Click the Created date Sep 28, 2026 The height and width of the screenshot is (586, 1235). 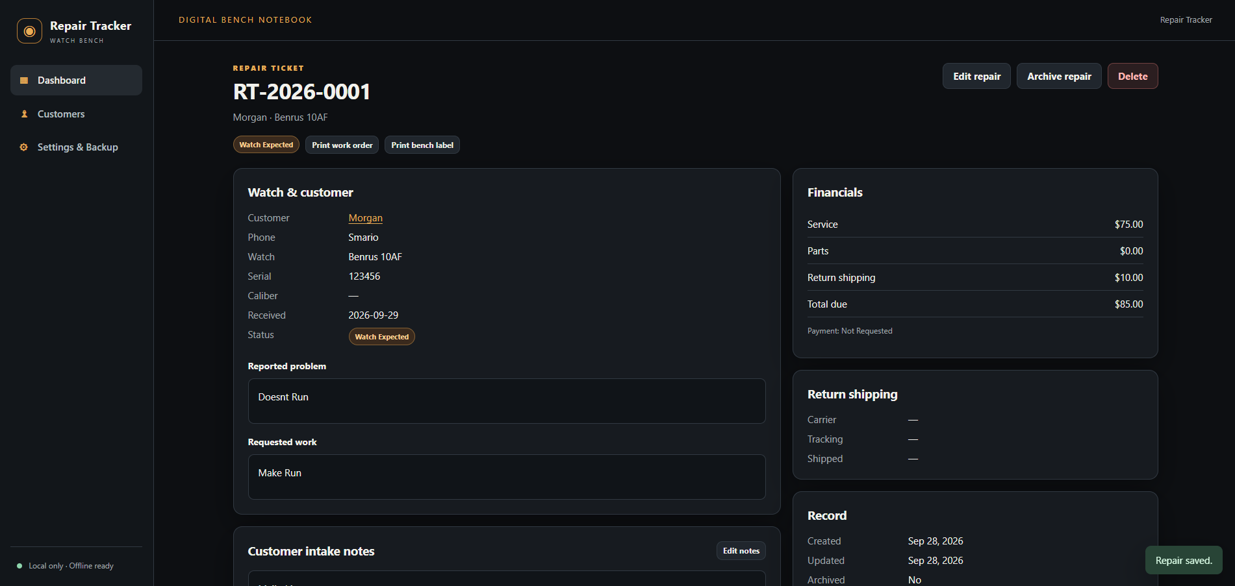pyautogui.click(x=936, y=541)
